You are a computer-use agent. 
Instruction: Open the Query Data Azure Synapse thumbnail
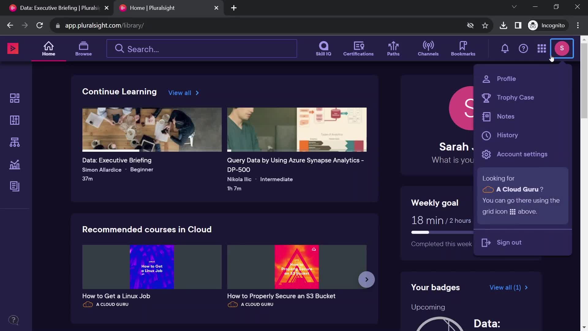tap(297, 129)
